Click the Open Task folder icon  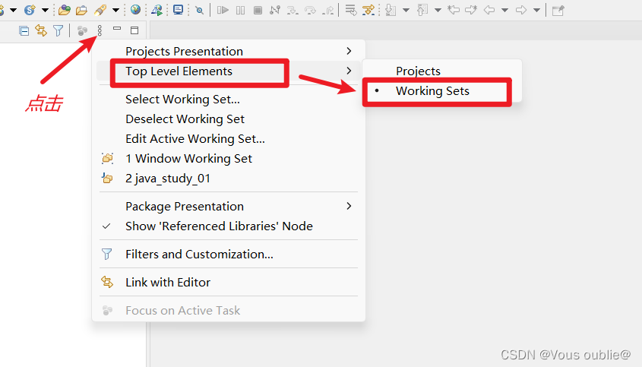click(81, 10)
